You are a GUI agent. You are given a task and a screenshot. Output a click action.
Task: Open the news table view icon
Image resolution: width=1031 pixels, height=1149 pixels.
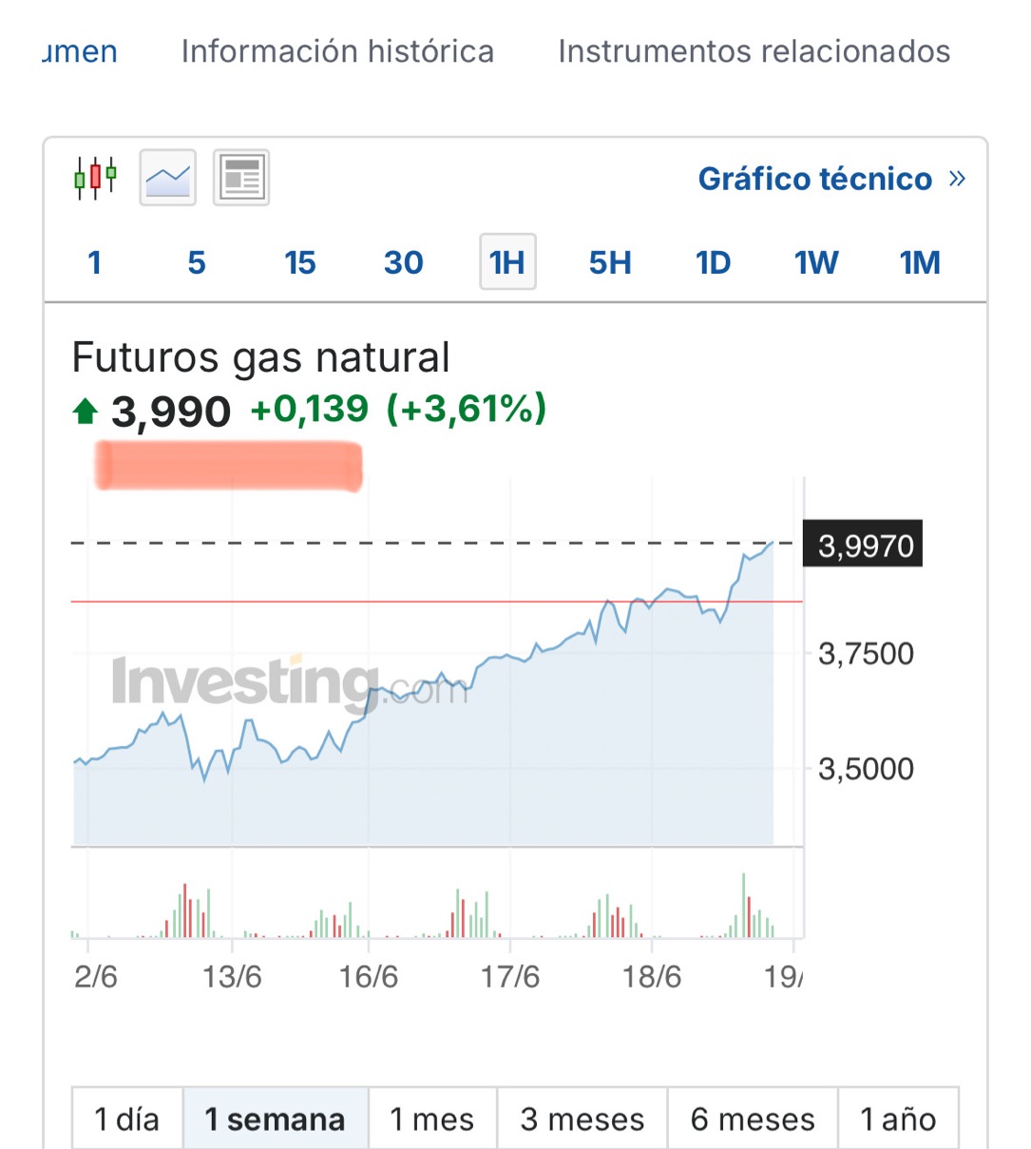point(241,178)
